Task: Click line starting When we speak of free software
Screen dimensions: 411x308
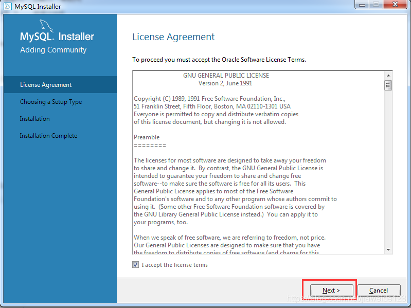Action: click(229, 238)
